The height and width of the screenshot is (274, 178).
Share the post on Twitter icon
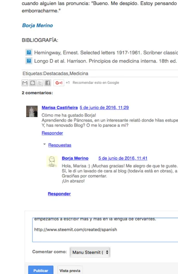tap(40, 83)
